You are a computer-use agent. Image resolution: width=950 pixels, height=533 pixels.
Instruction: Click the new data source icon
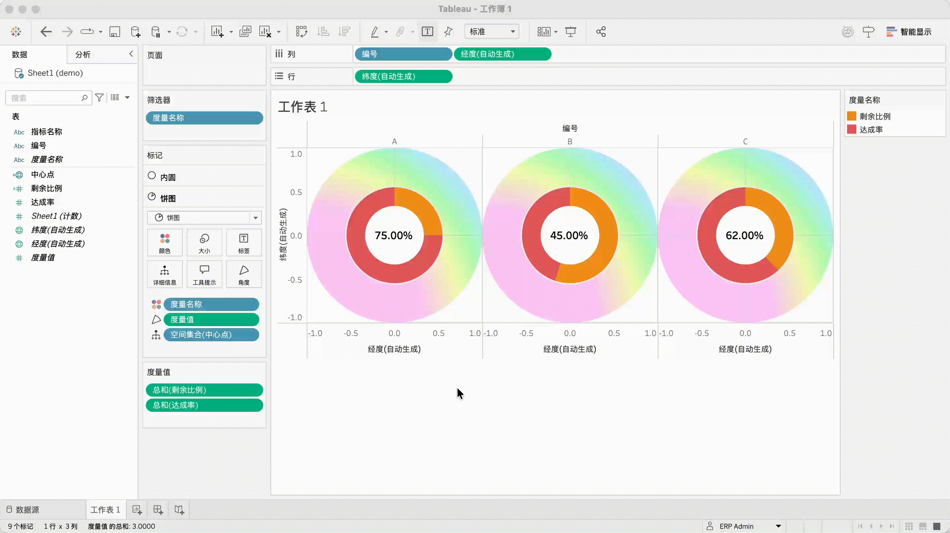(x=135, y=32)
